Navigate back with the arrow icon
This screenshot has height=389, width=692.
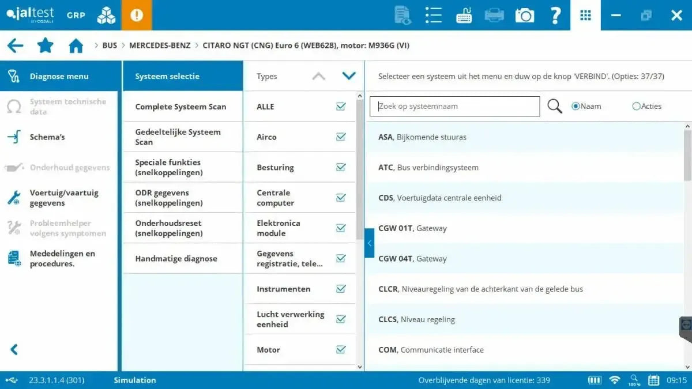click(x=16, y=46)
